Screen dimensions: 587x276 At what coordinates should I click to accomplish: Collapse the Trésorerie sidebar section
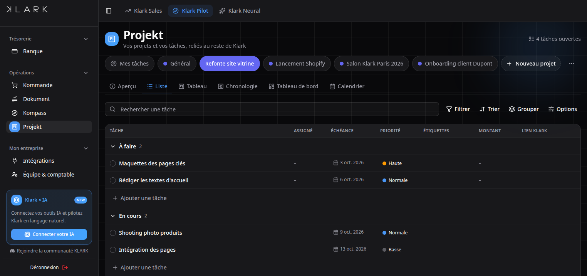point(86,39)
